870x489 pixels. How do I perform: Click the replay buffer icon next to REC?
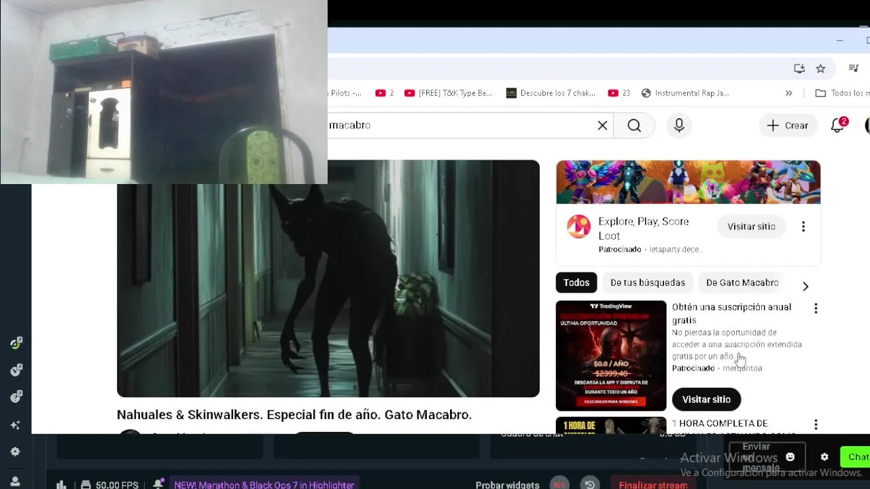pos(590,484)
